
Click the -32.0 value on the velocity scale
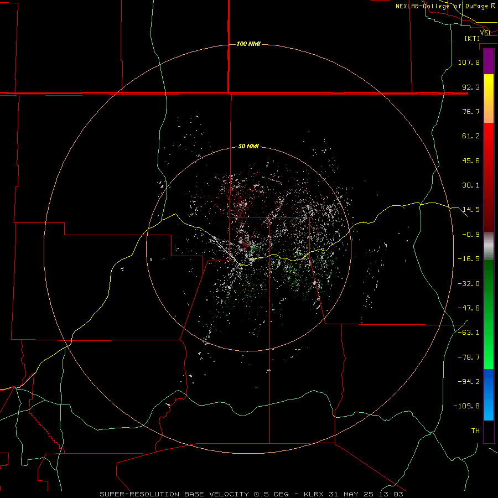click(x=469, y=284)
